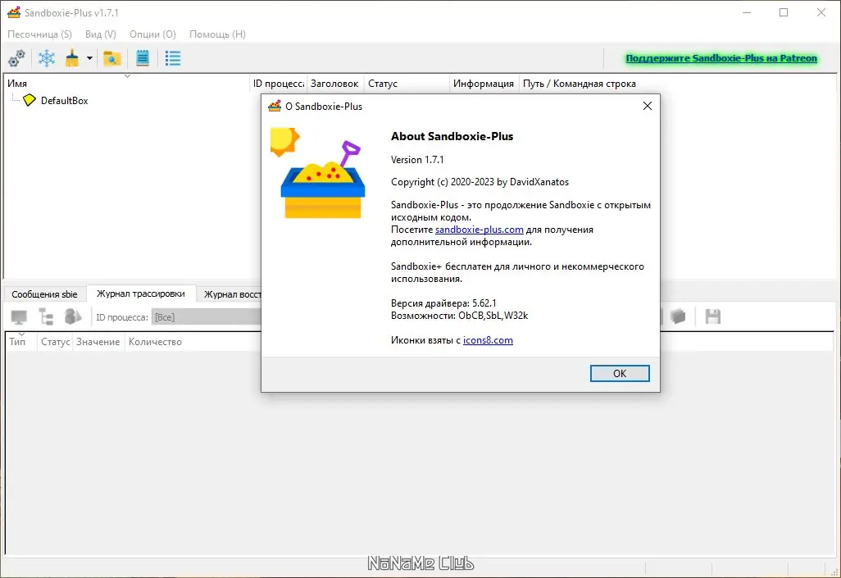Click the blue notepad toolbar icon
Image resolution: width=841 pixels, height=578 pixels.
pos(143,58)
